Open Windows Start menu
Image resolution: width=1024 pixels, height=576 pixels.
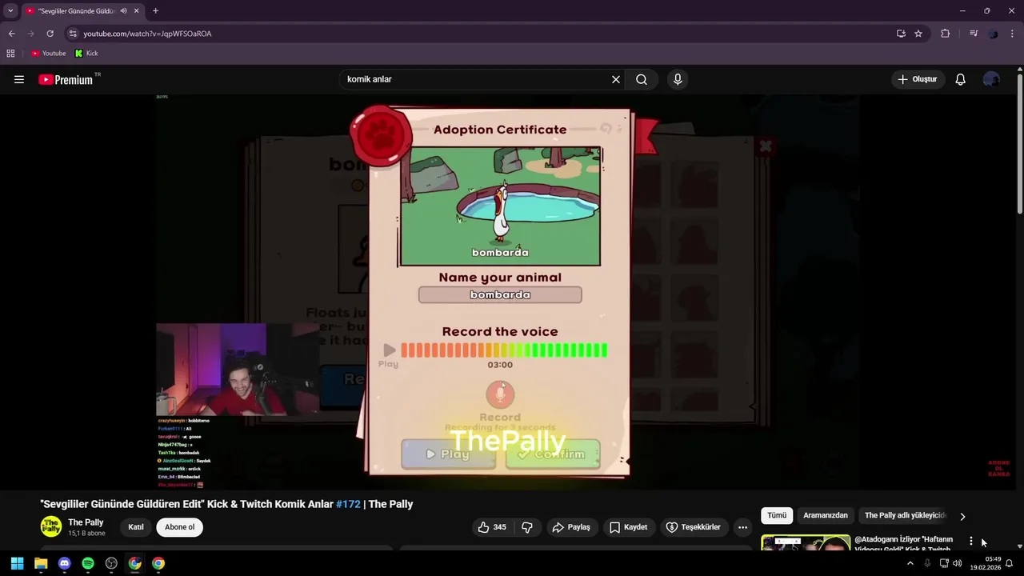[x=17, y=563]
